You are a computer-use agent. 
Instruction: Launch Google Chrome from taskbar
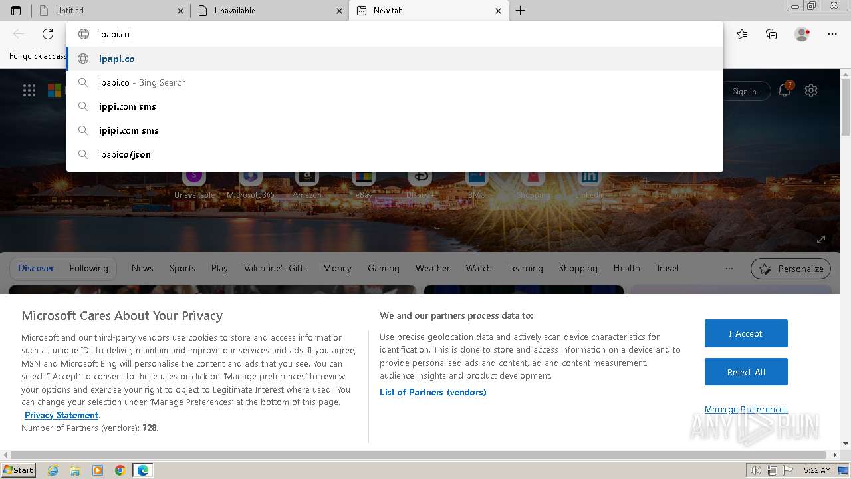coord(120,470)
